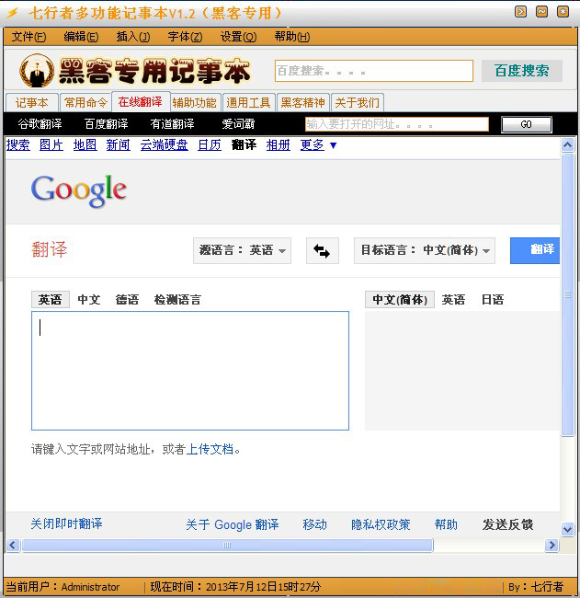This screenshot has height=598, width=580.
Task: Open the 插入(J) menu
Action: point(133,37)
